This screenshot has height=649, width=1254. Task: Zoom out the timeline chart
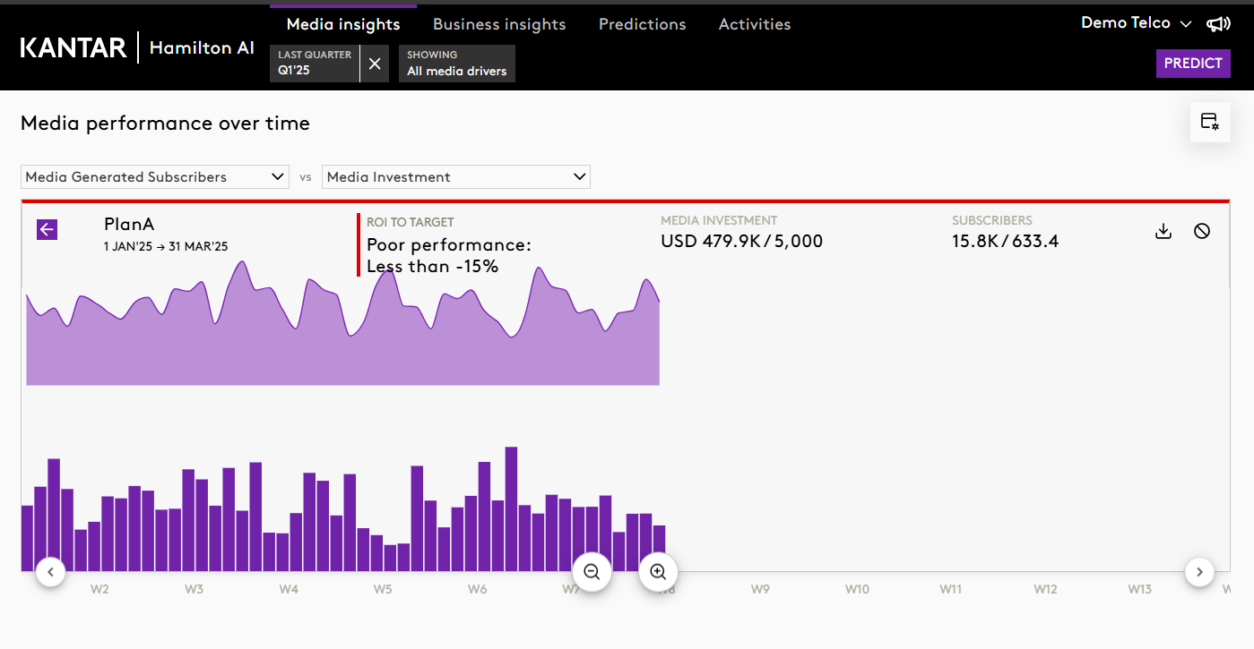tap(592, 572)
